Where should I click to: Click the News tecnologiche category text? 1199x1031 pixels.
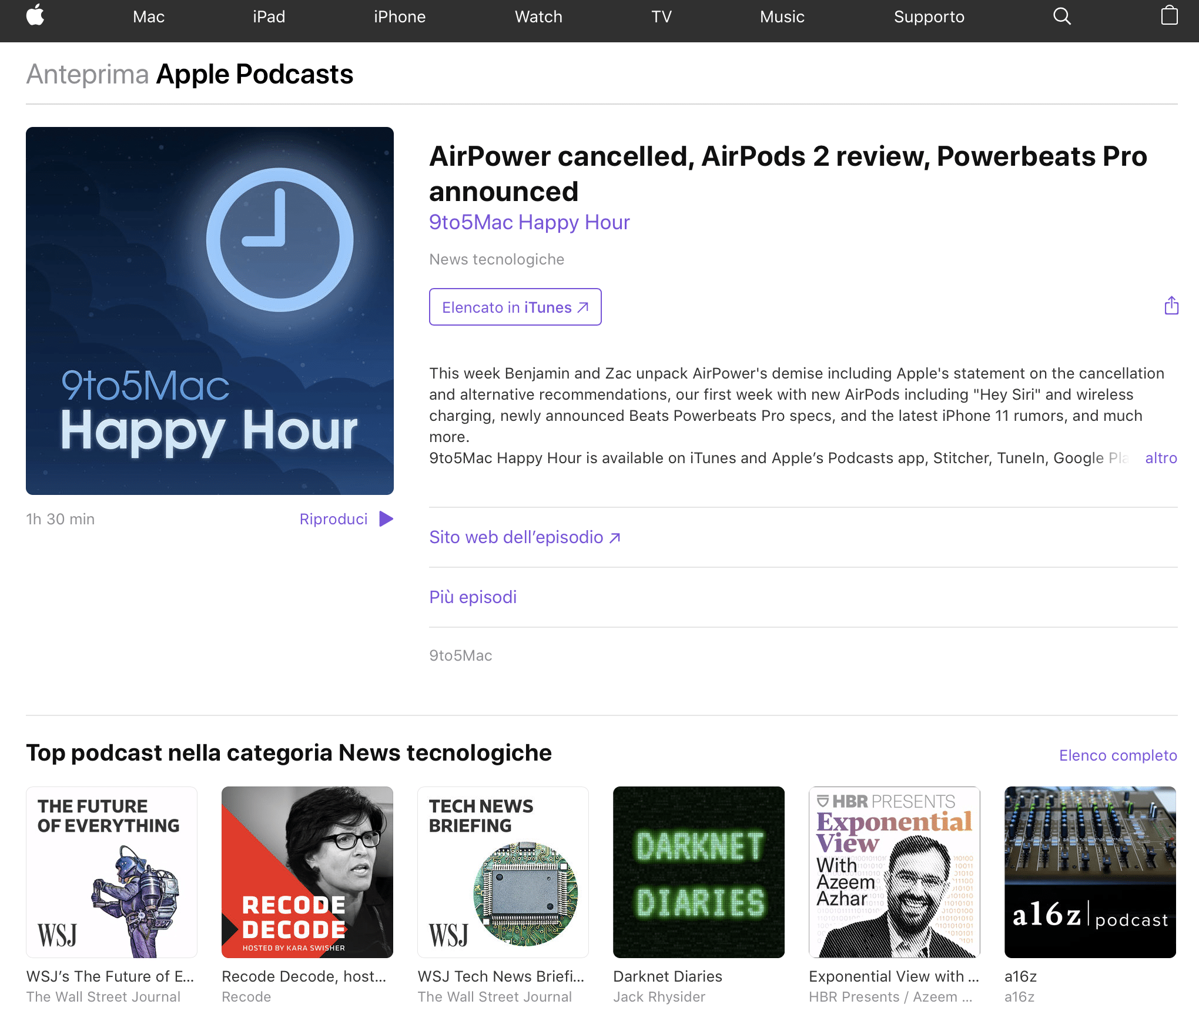(497, 259)
